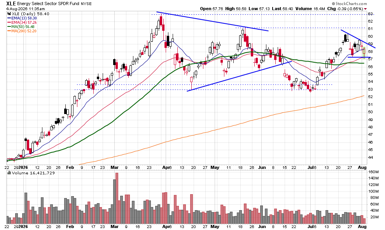Click the orange MA(200) legend line marker
385x230 pixels.
point(9,31)
